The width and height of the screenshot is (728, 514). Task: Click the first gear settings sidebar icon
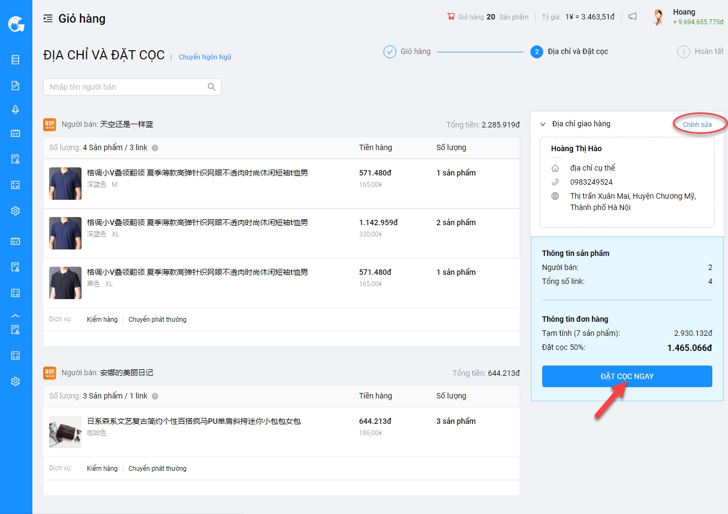(16, 211)
